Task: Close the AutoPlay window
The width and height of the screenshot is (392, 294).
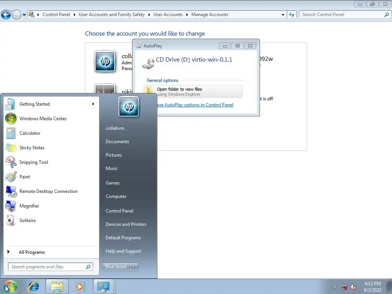Action: 250,46
